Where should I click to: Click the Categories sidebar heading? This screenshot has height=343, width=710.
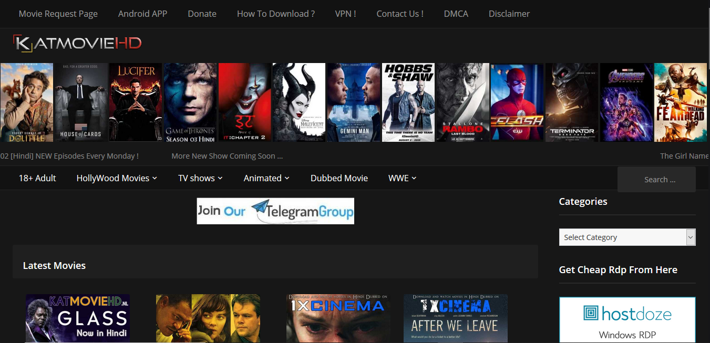[x=583, y=201]
